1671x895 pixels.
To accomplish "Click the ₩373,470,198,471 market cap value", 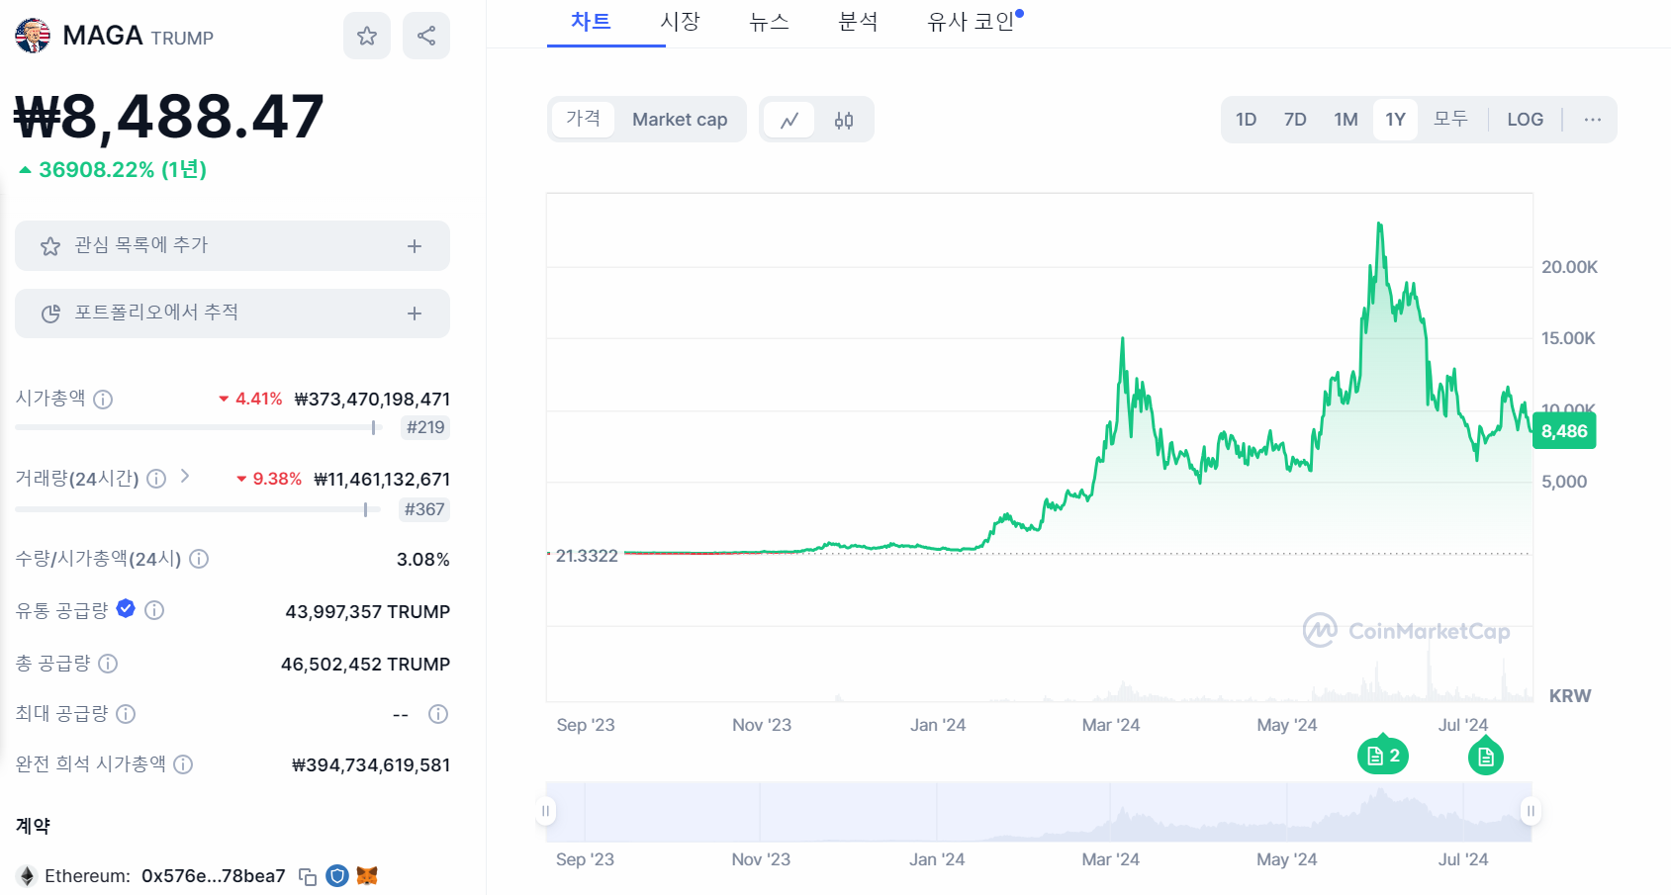I will coord(372,399).
